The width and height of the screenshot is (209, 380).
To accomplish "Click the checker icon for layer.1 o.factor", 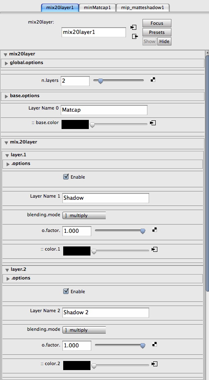I will coord(154,229).
